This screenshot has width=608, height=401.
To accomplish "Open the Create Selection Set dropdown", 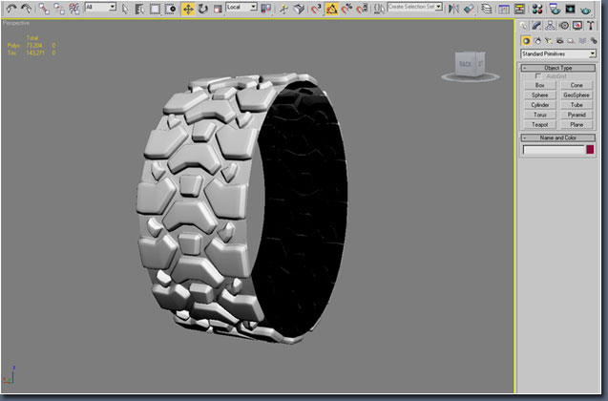I will (415, 7).
